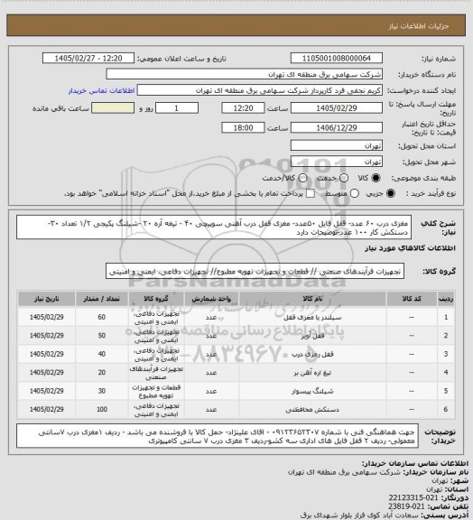Click quantity cell 100 in row 6
Image resolution: width=473 pixels, height=520 pixels.
tap(101, 410)
